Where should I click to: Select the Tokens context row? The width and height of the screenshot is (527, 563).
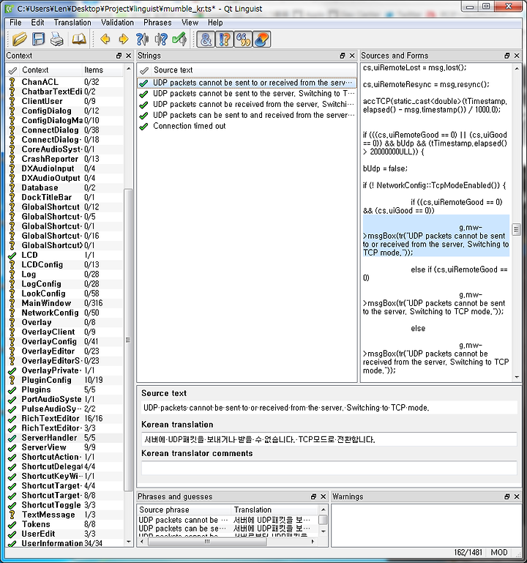click(x=65, y=524)
